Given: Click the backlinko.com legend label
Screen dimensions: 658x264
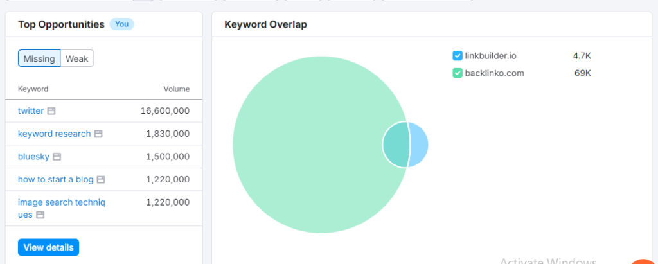Looking at the screenshot, I should tap(494, 73).
